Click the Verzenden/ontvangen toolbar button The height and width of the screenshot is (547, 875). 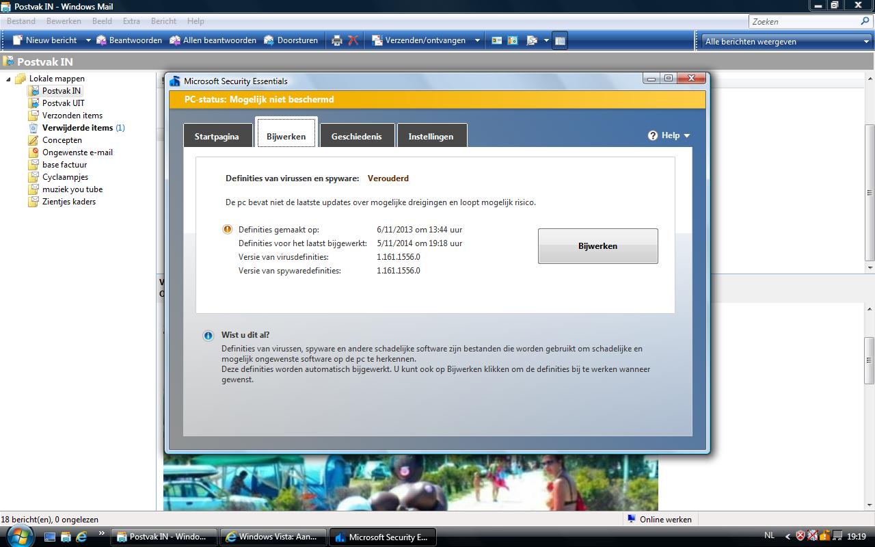pos(418,40)
